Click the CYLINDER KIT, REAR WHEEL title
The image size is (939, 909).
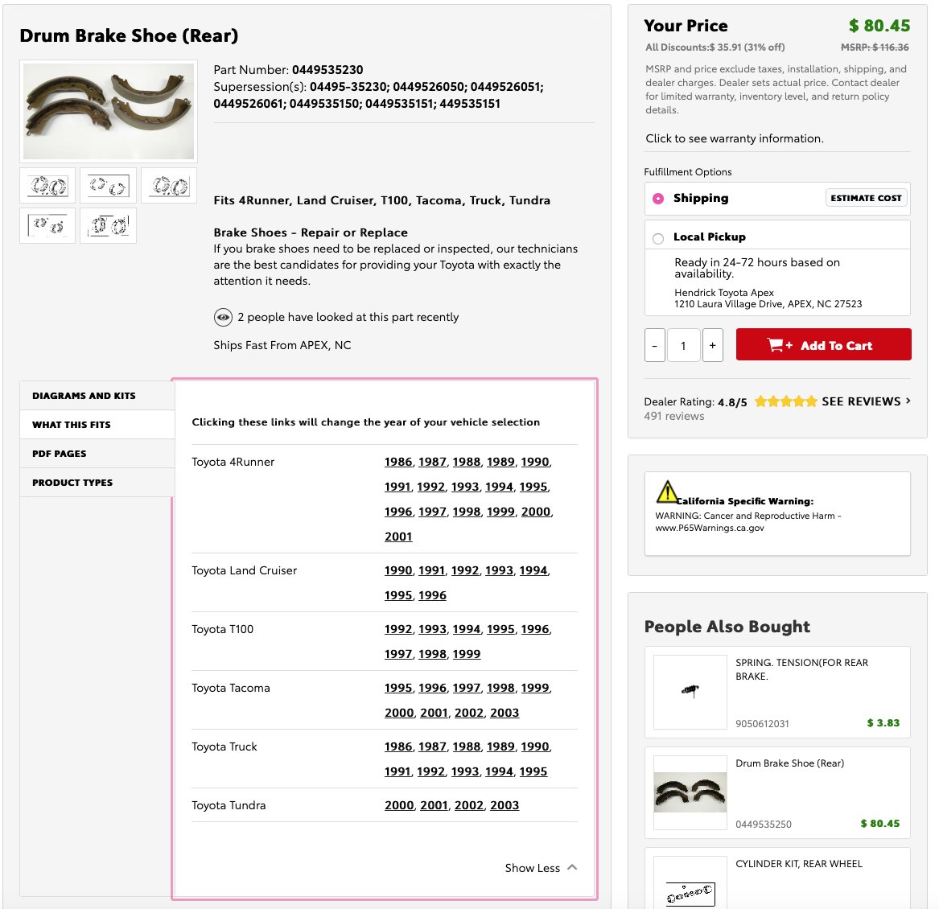tap(799, 863)
